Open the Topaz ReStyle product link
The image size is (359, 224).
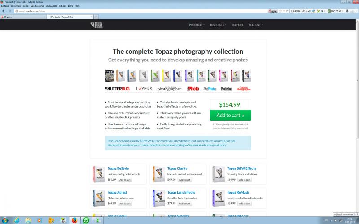coord(118,168)
